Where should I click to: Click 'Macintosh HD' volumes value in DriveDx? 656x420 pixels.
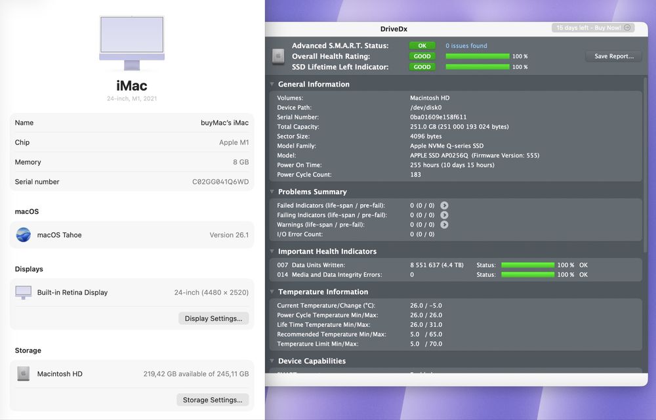[430, 98]
